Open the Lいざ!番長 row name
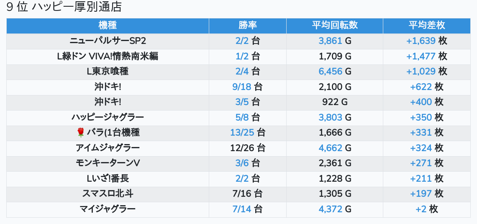Image resolution: width=477 pixels, height=224 pixels. 108,179
